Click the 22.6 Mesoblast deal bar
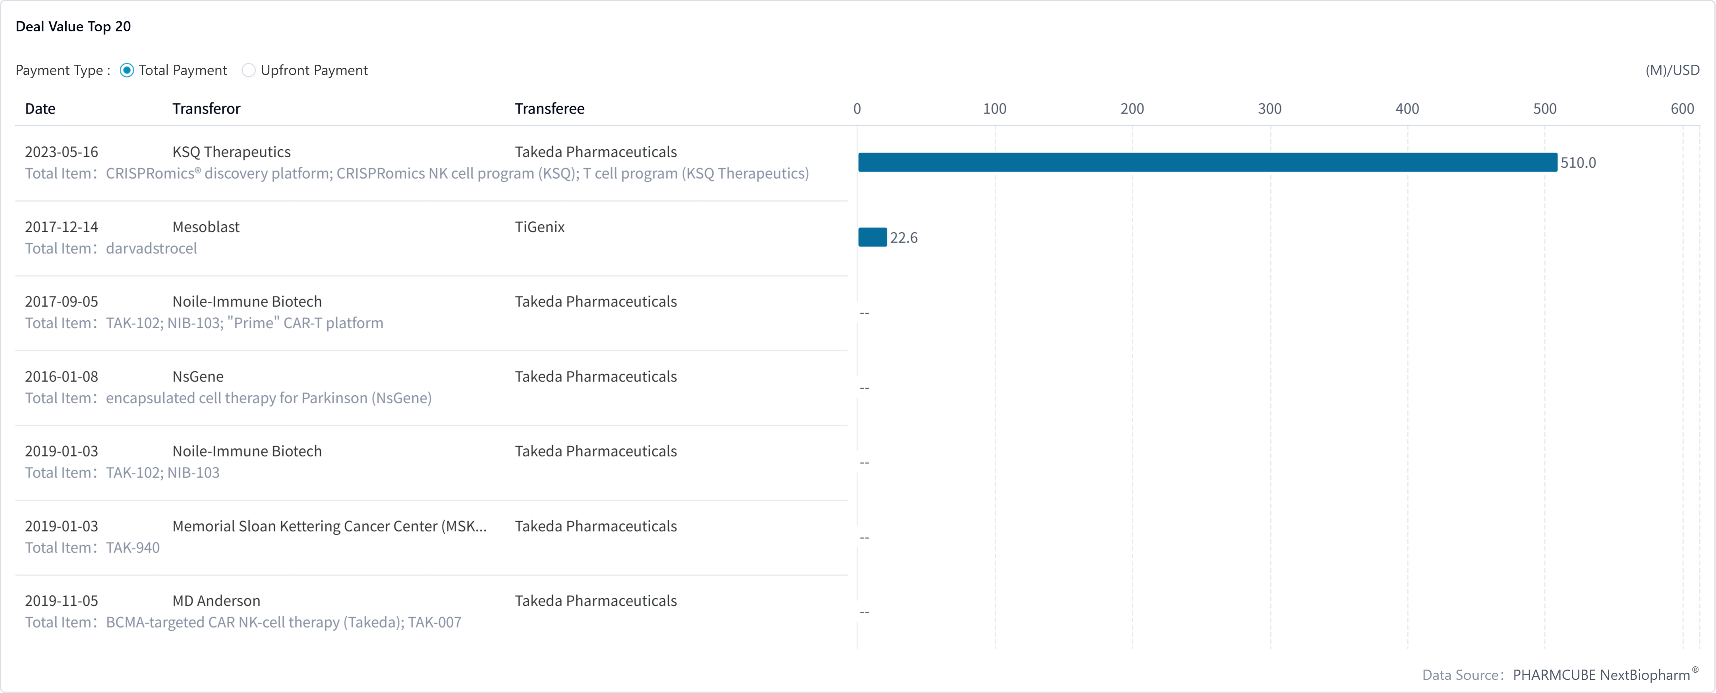This screenshot has width=1716, height=693. [x=872, y=238]
